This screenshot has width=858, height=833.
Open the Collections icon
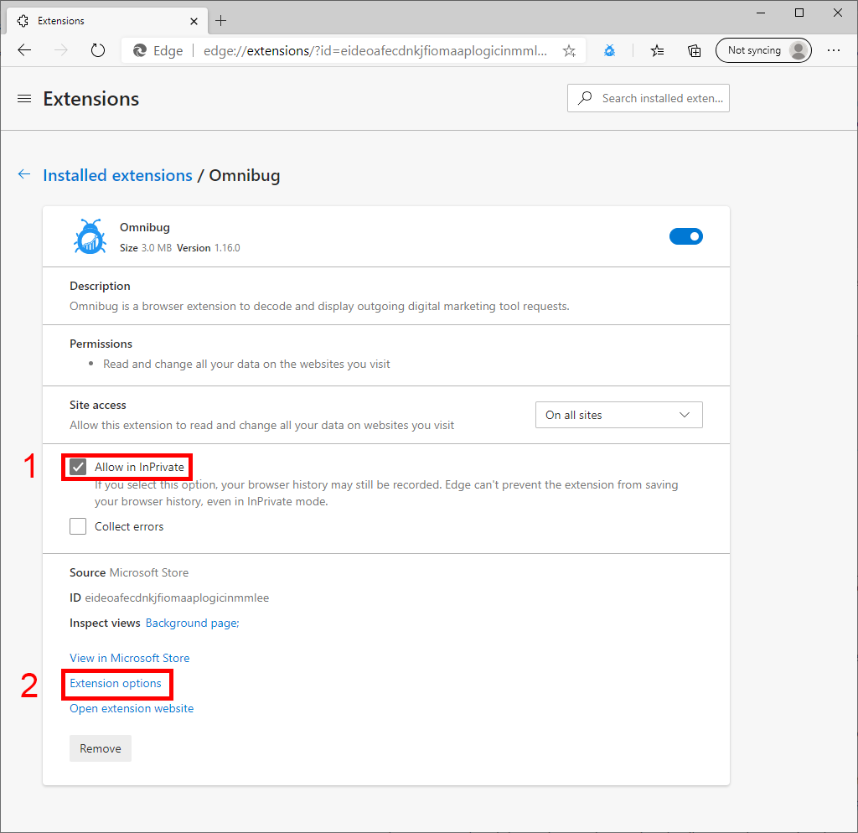(x=694, y=51)
